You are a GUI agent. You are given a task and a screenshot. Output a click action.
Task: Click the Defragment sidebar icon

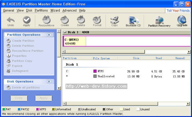9,71
